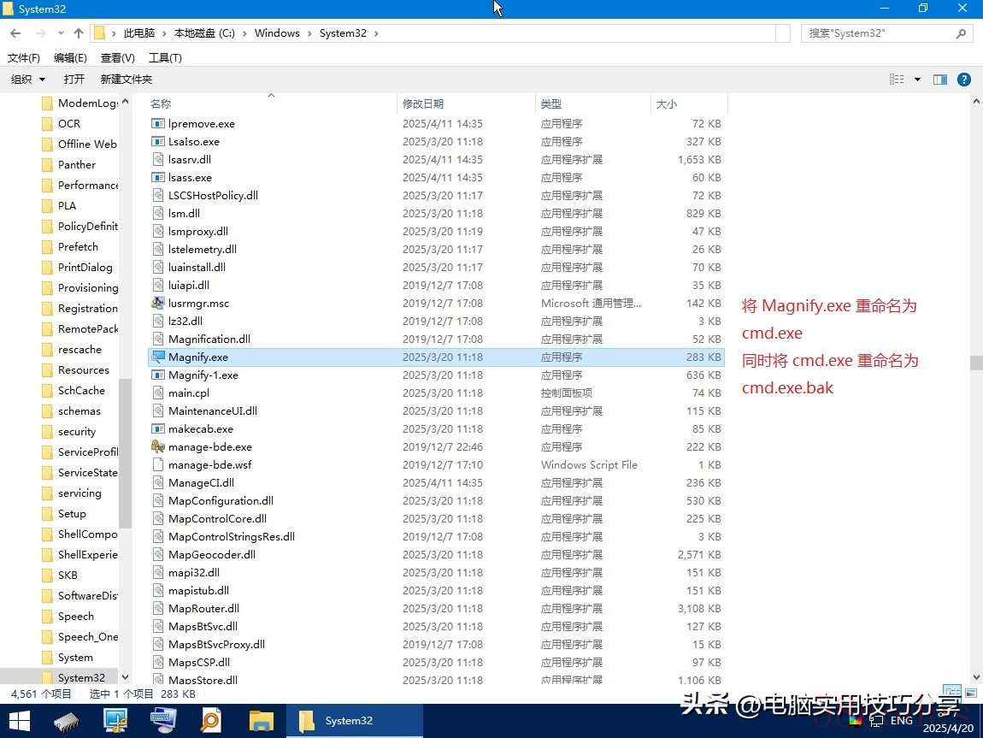Open the security folder in tree

(76, 431)
